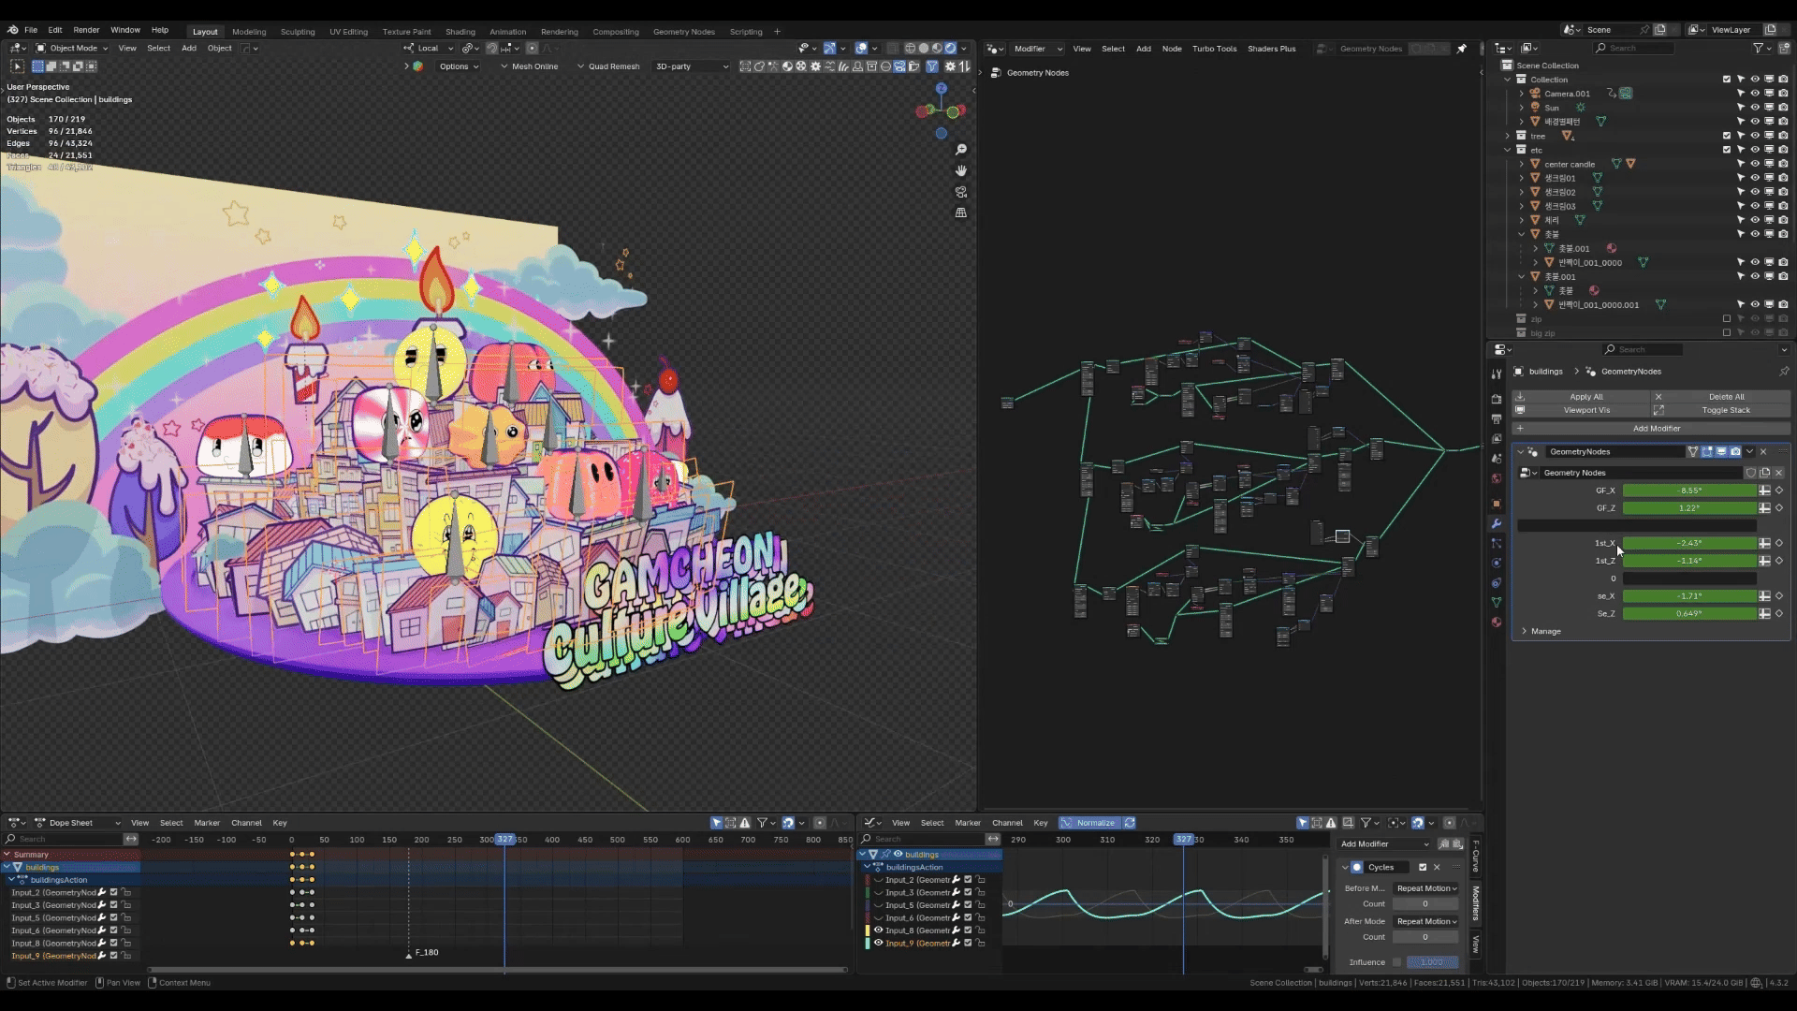The image size is (1797, 1011).
Task: Open the outliner filter funnel icon
Action: click(x=1759, y=48)
